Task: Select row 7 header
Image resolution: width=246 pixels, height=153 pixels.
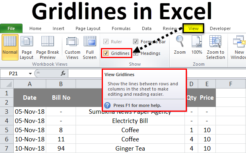Action: [7, 148]
